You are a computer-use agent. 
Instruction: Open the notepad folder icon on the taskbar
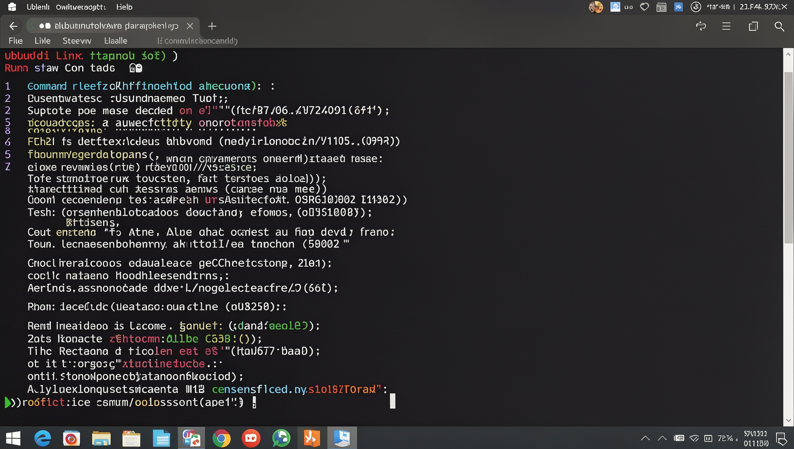click(x=131, y=439)
